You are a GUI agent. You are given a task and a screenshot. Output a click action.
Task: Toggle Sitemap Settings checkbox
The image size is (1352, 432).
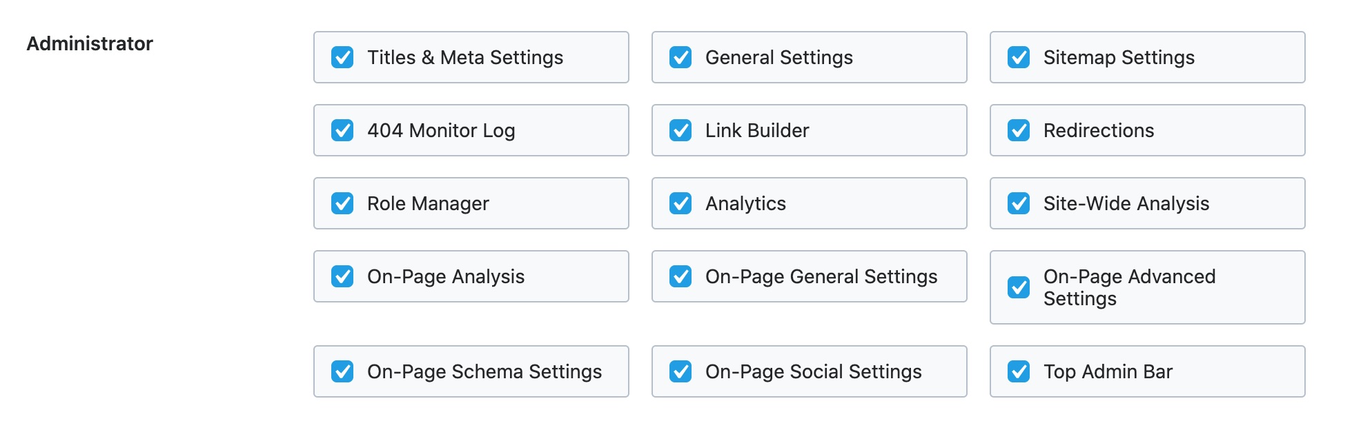coord(1019,57)
